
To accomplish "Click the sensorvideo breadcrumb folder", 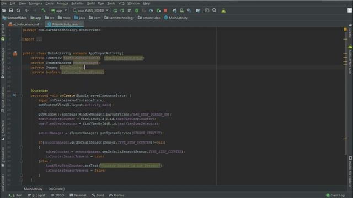I will [149, 18].
